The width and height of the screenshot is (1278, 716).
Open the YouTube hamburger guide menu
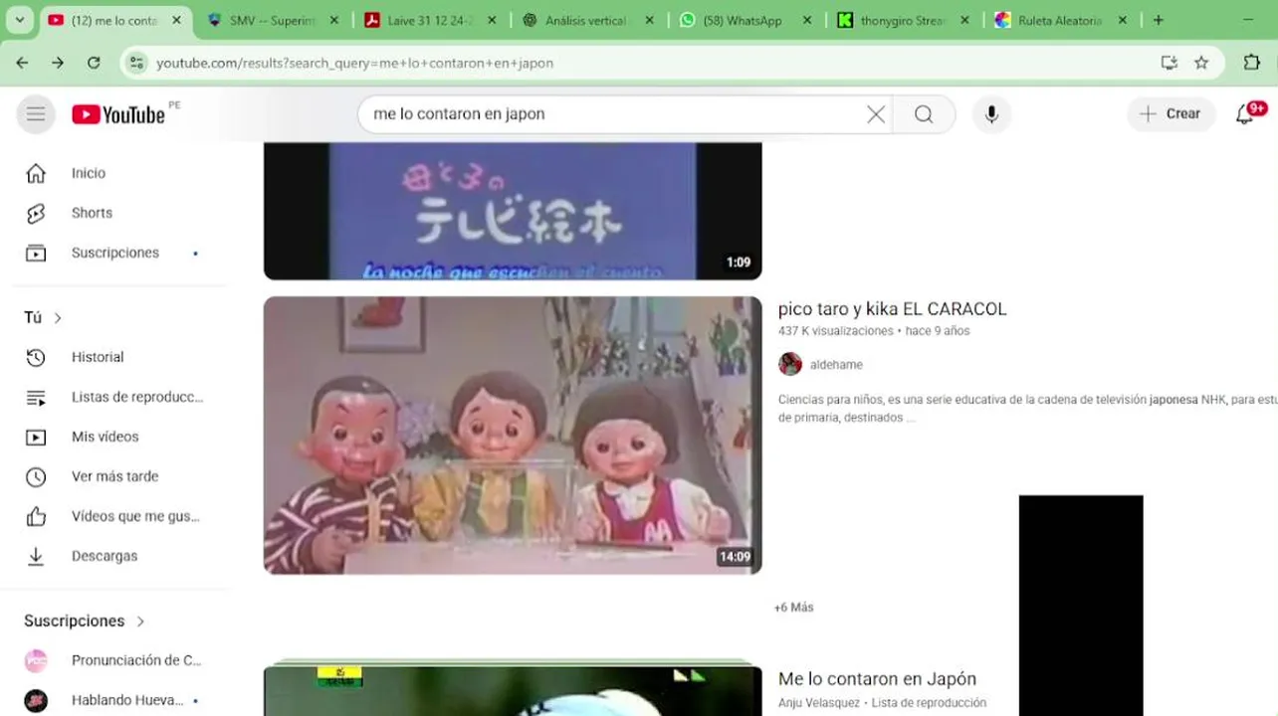[36, 114]
